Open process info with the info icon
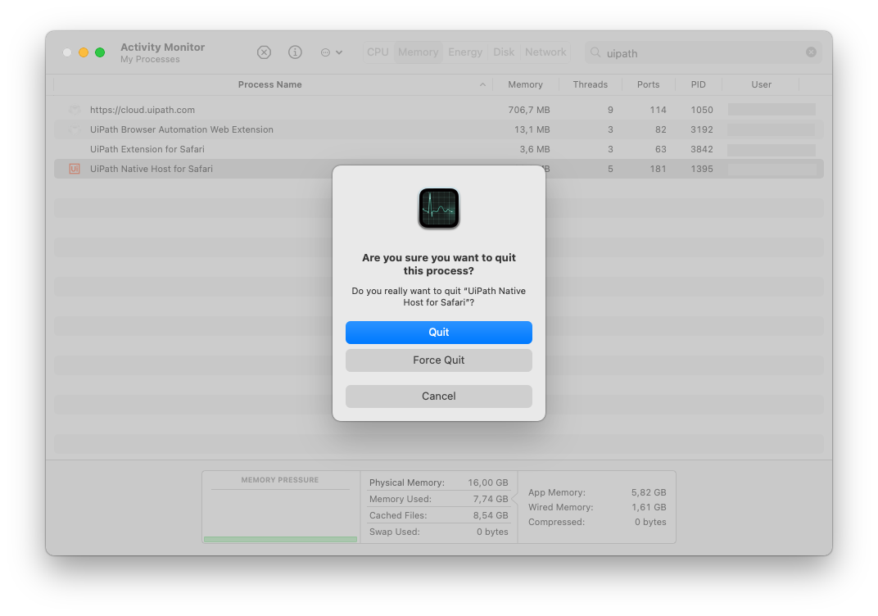The image size is (878, 616). coord(295,52)
